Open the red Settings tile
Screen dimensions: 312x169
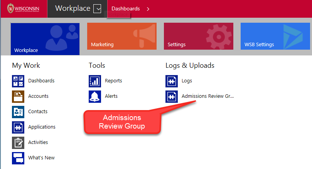pos(198,36)
